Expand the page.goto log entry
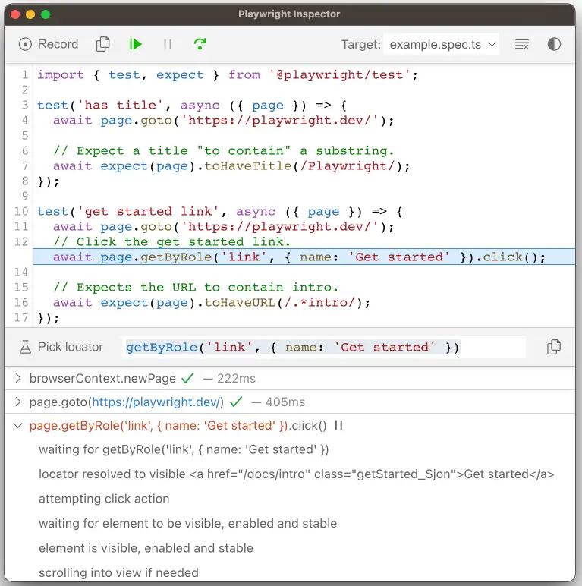 (19, 402)
